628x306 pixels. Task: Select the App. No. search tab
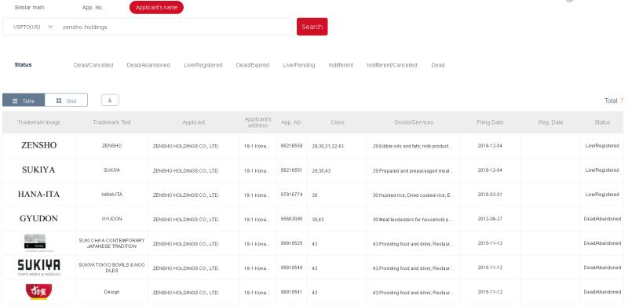[x=93, y=8]
